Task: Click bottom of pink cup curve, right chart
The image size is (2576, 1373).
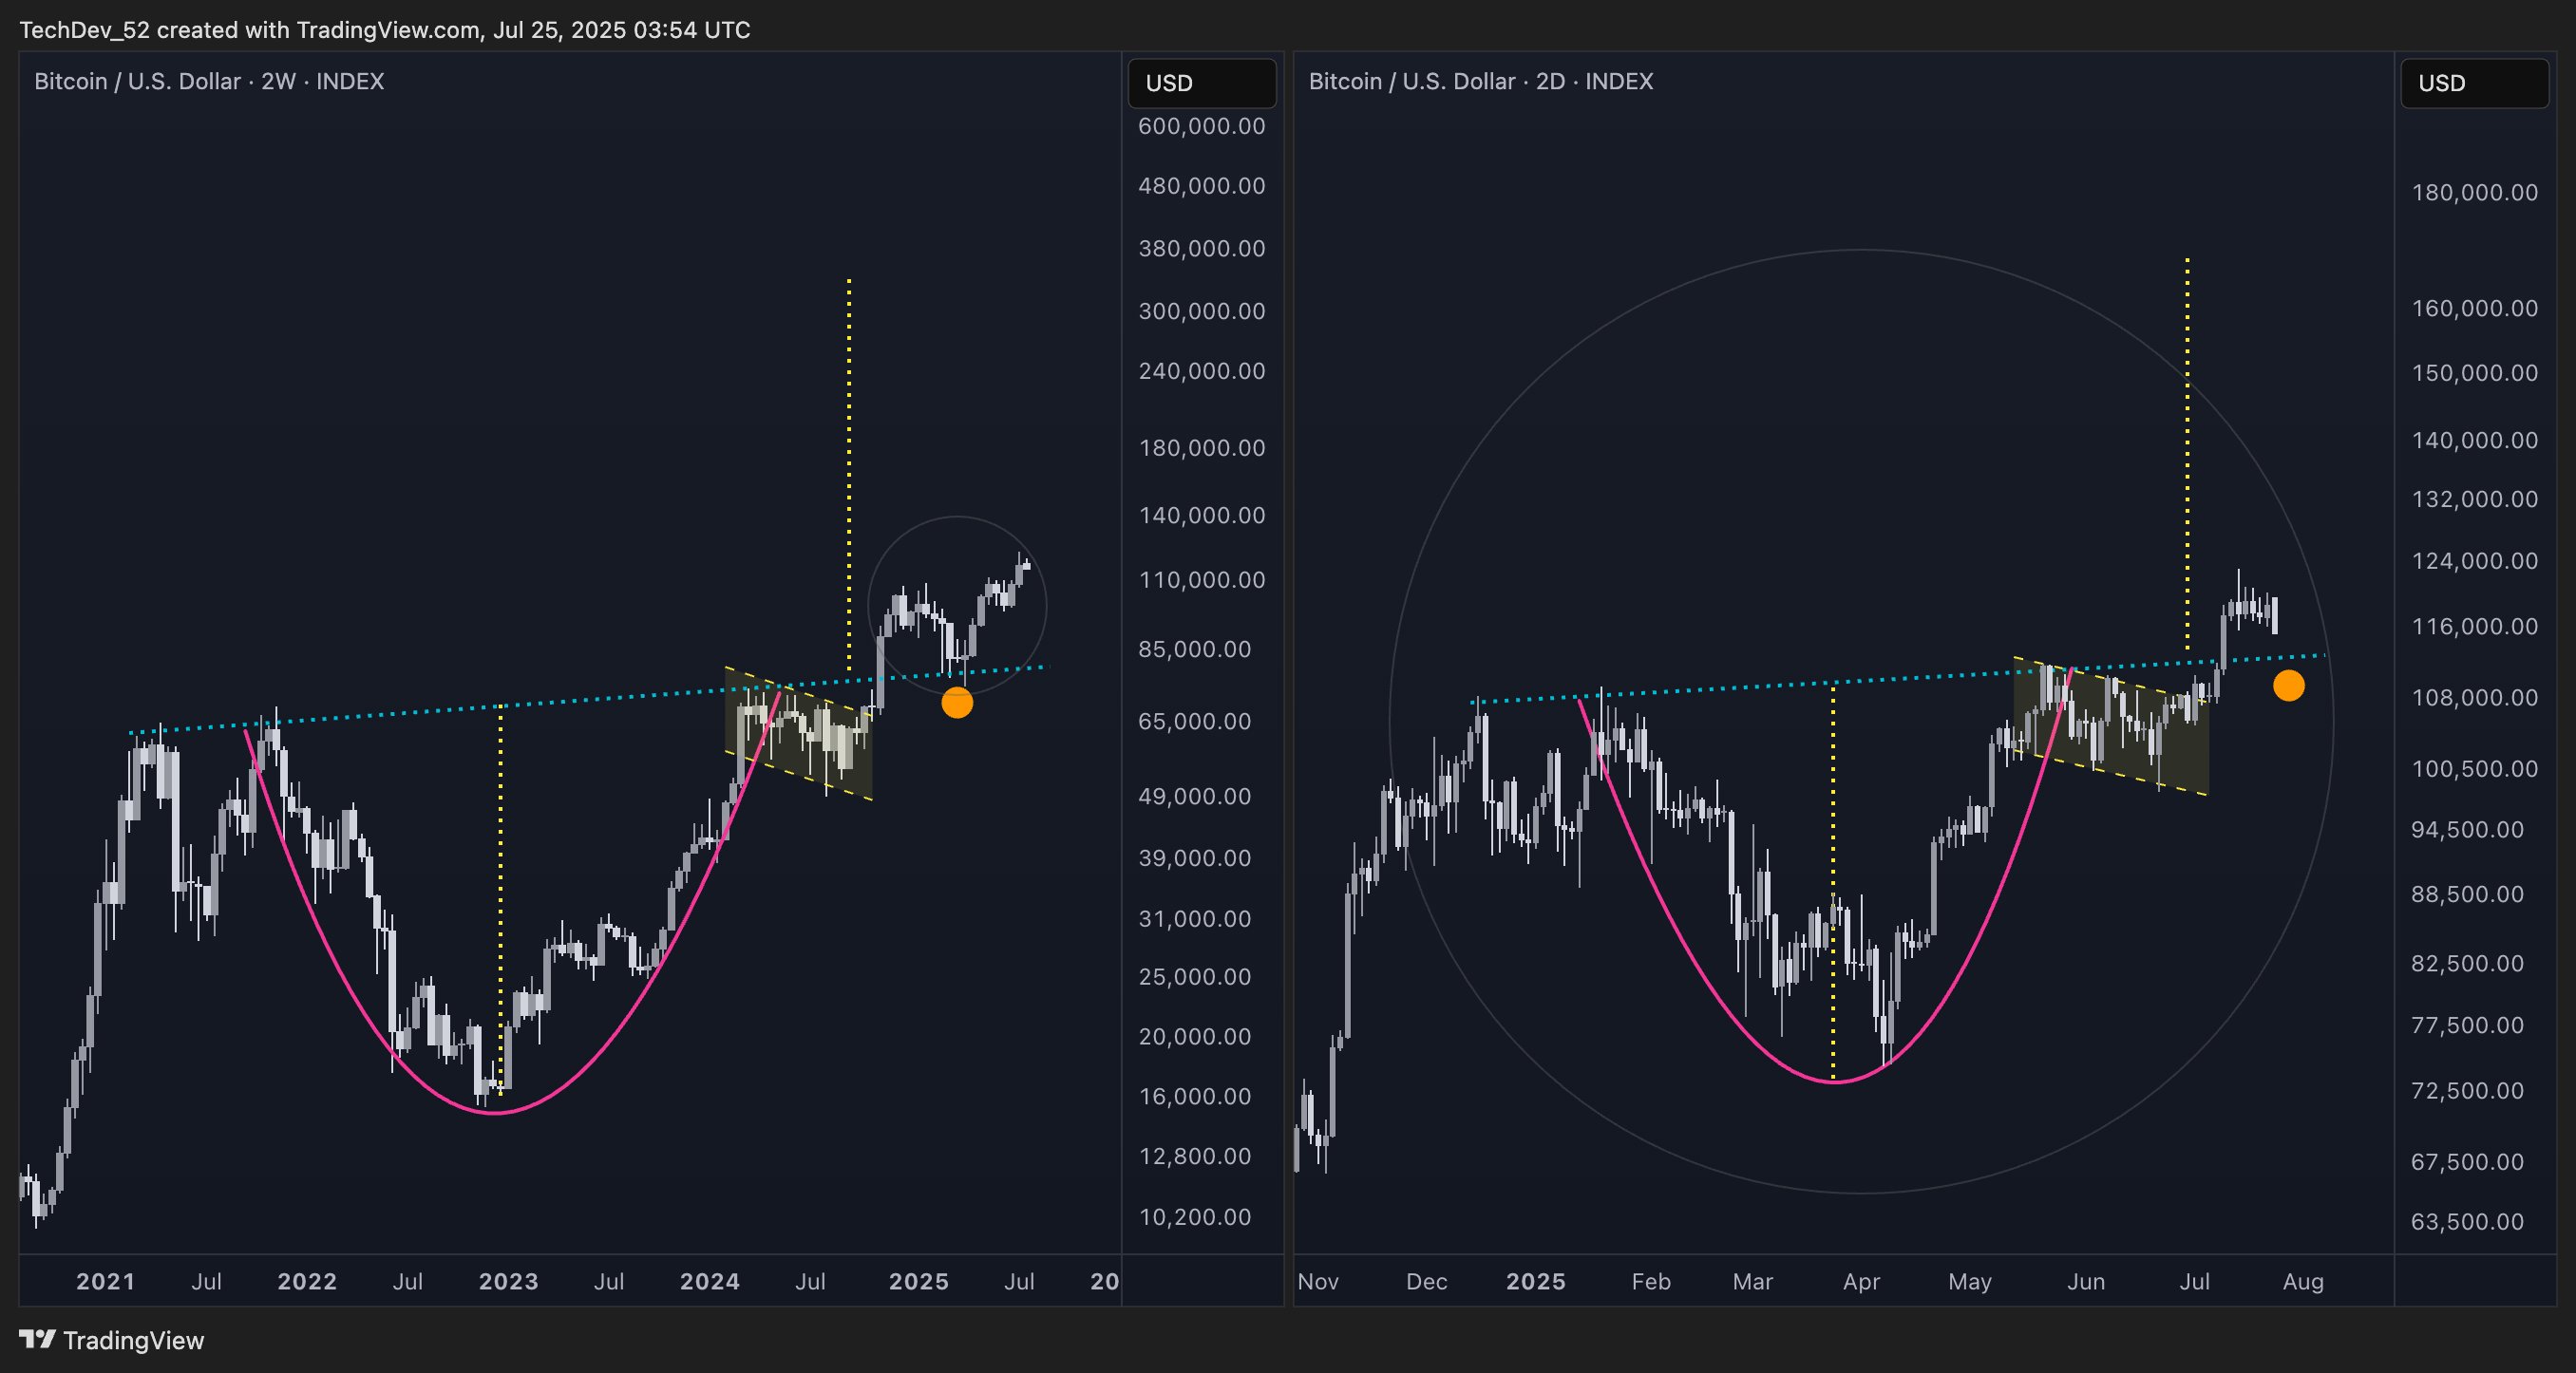Action: click(x=1836, y=1082)
